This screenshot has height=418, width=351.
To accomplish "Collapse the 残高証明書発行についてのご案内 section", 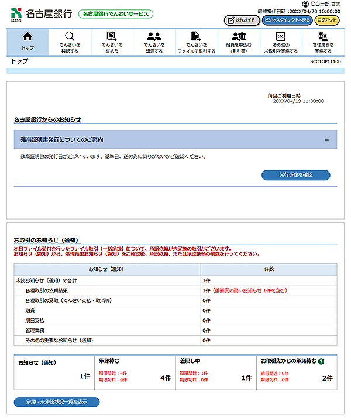I will (326, 140).
